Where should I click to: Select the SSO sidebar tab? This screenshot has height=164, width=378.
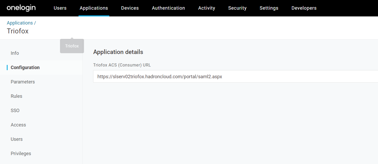15,111
